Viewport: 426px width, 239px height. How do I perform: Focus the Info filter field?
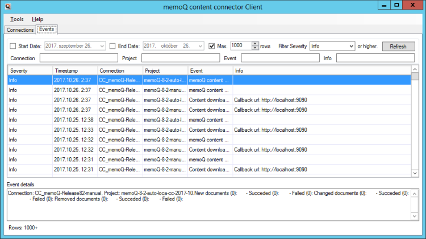375,58
